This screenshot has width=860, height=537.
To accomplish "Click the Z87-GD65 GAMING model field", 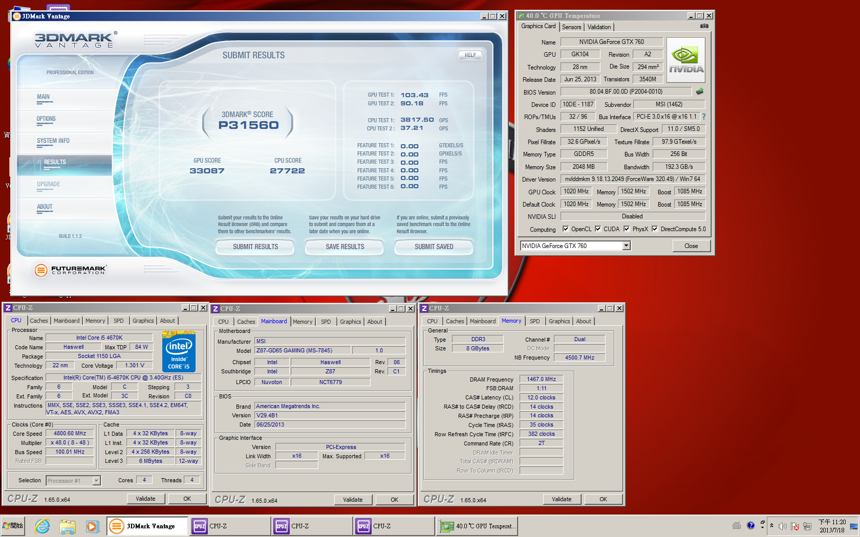I will (x=303, y=350).
